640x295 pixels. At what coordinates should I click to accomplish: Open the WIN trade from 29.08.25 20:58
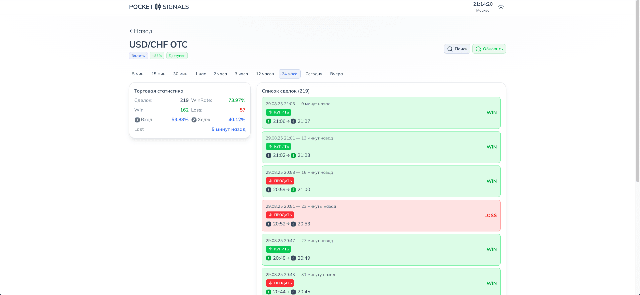point(381,181)
